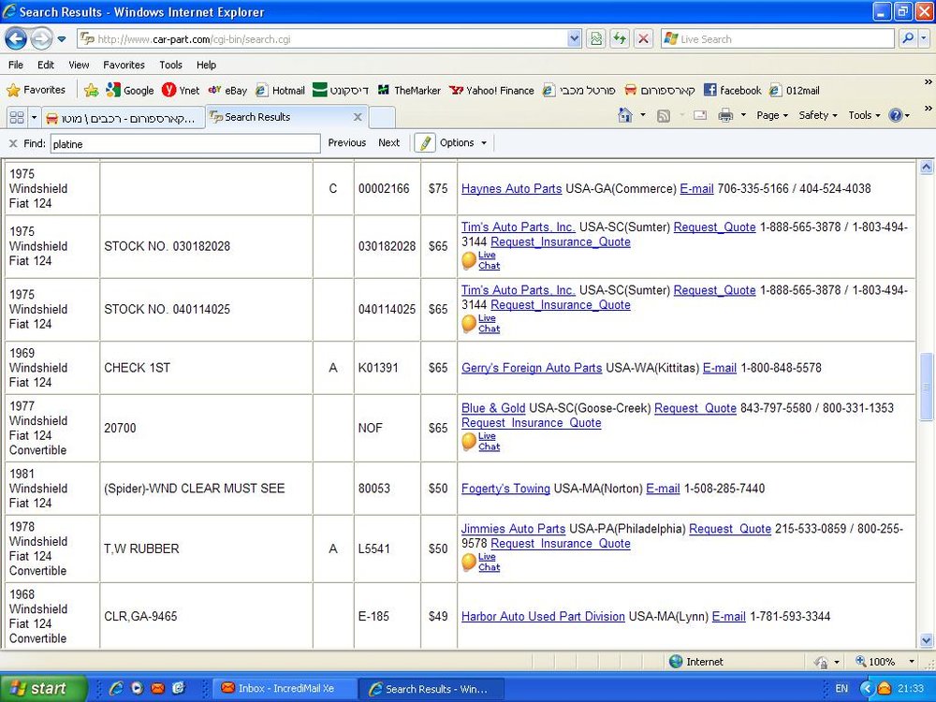This screenshot has width=936, height=702.
Task: Open the Tools menu in menu bar
Action: (170, 66)
